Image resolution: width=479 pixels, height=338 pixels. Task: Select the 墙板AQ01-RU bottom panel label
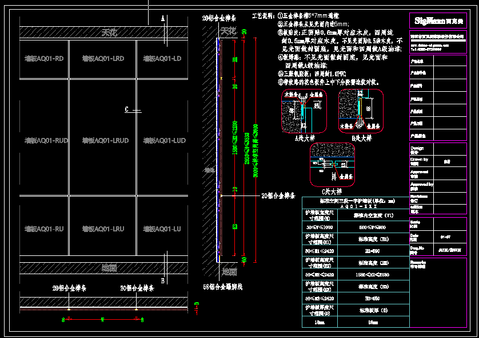click(x=44, y=229)
